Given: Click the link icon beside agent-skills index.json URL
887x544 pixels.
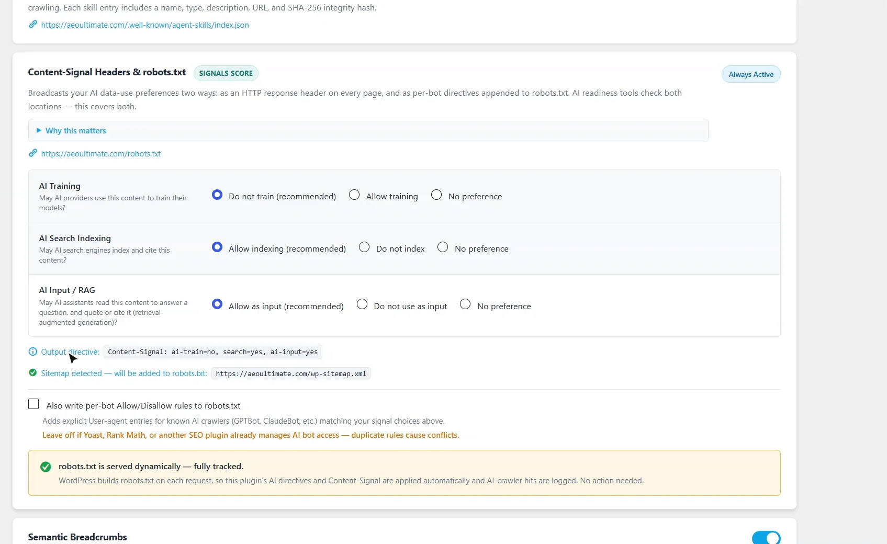Looking at the screenshot, I should [33, 25].
